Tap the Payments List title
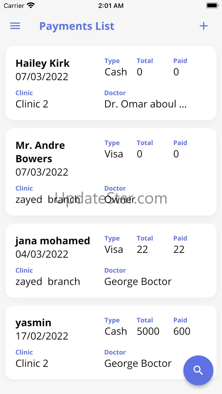 (77, 26)
